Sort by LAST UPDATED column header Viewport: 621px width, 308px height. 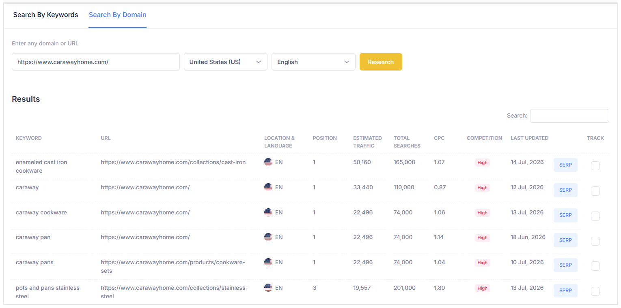click(529, 138)
